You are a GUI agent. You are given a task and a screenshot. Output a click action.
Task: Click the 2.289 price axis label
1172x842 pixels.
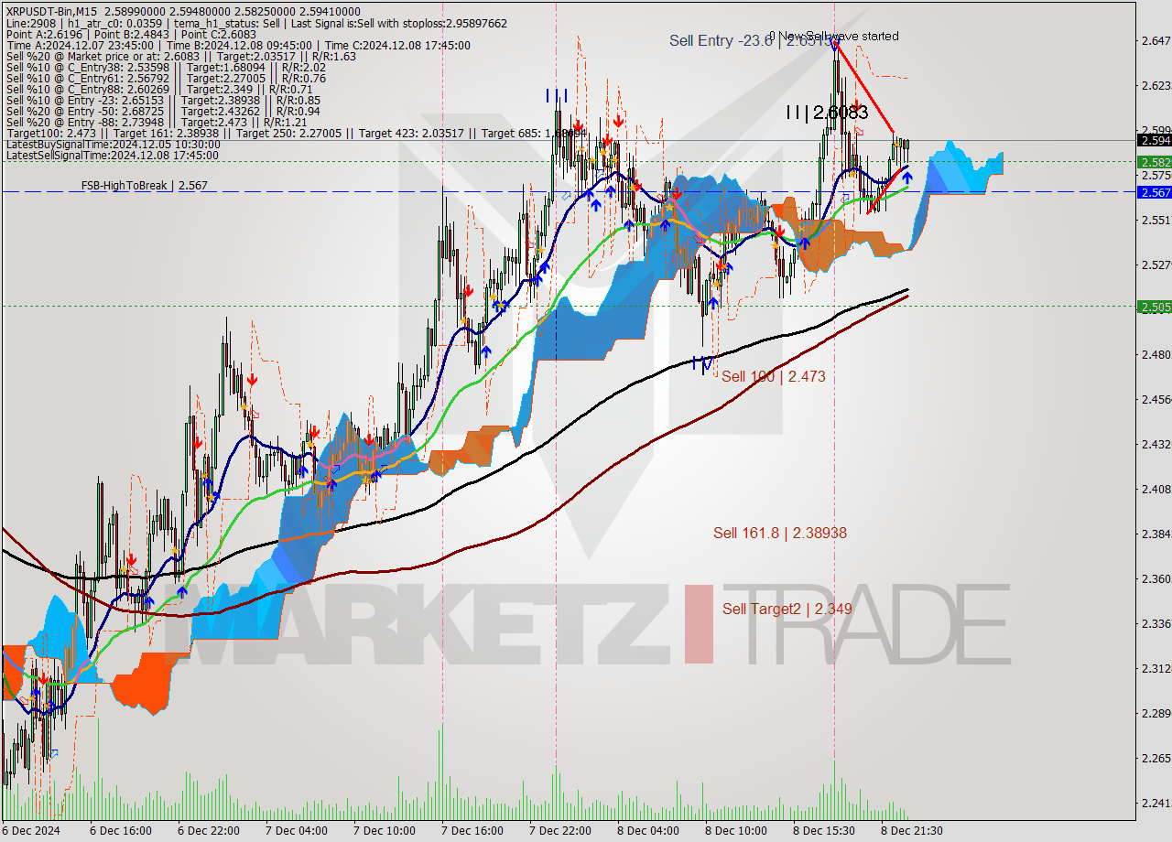tap(1155, 713)
